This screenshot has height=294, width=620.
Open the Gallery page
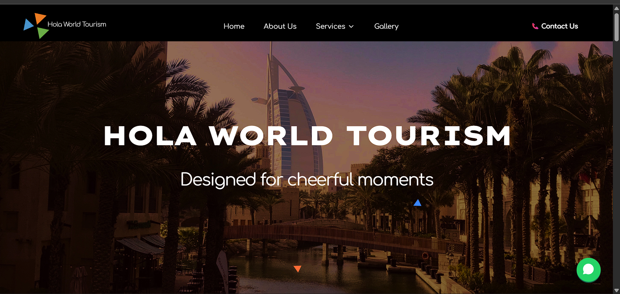tap(386, 26)
